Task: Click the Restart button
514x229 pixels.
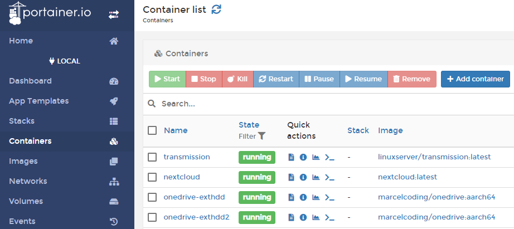Action: pyautogui.click(x=276, y=79)
